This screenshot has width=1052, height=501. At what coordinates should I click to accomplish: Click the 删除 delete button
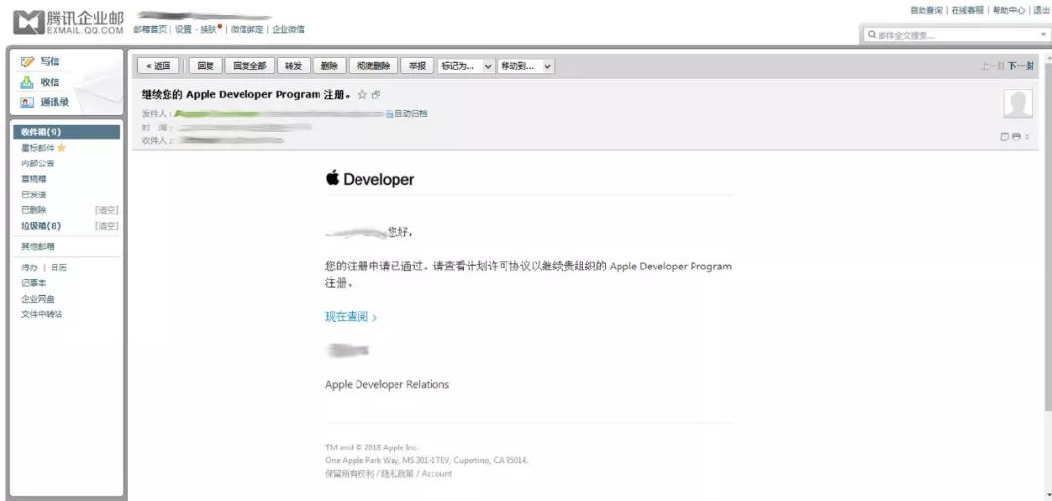[x=329, y=66]
